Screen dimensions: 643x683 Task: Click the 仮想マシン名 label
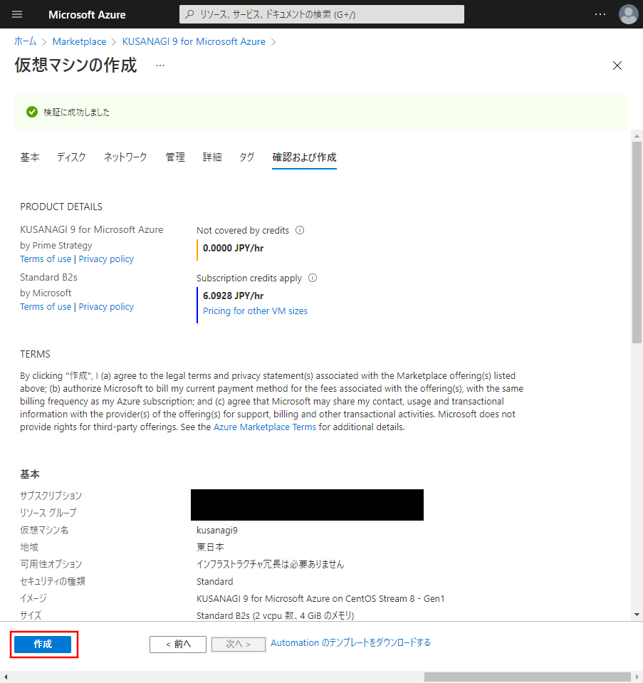click(x=44, y=530)
